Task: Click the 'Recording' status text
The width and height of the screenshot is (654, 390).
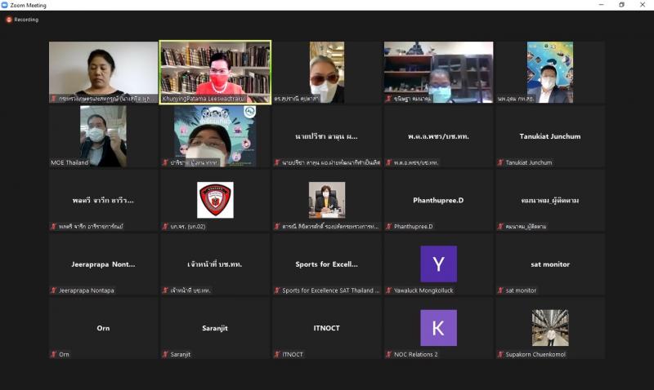Action: [26, 20]
